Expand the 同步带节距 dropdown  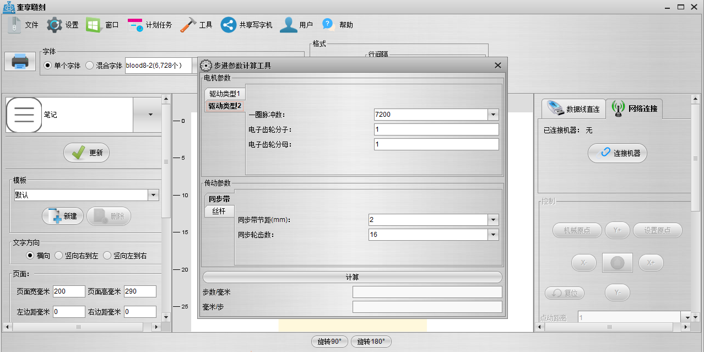(493, 220)
